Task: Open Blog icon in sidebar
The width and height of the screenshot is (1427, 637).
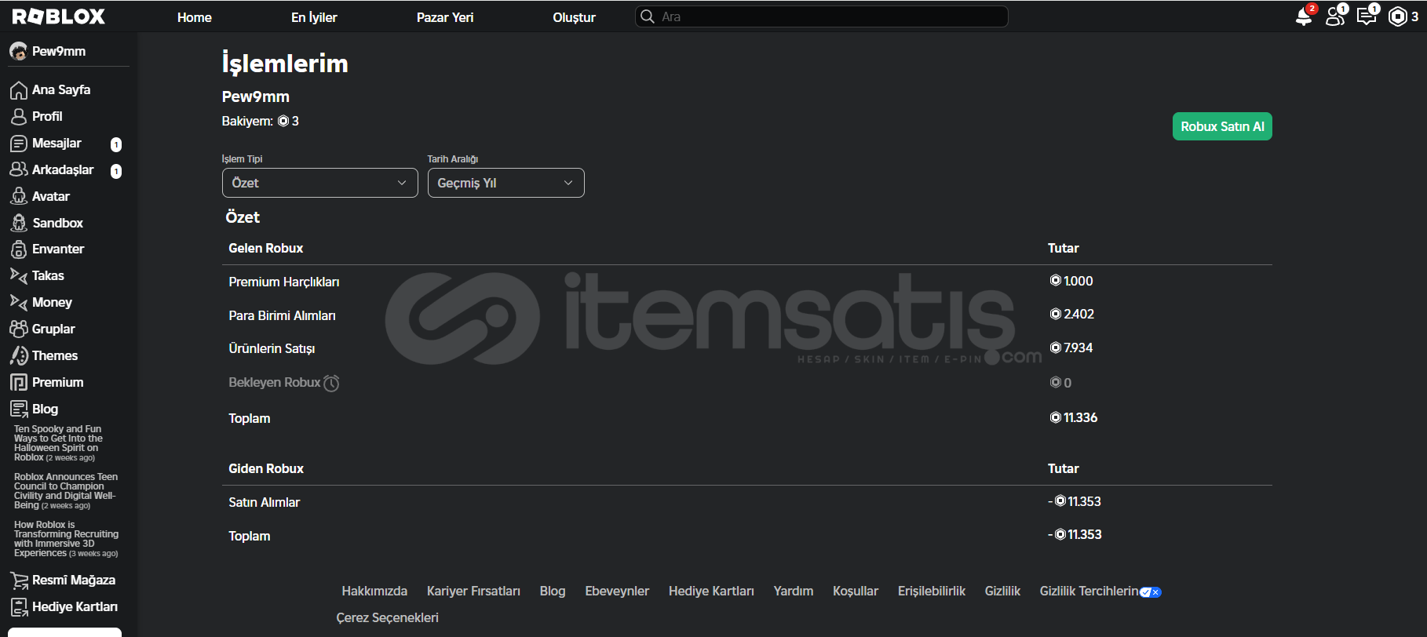Action: (x=19, y=409)
